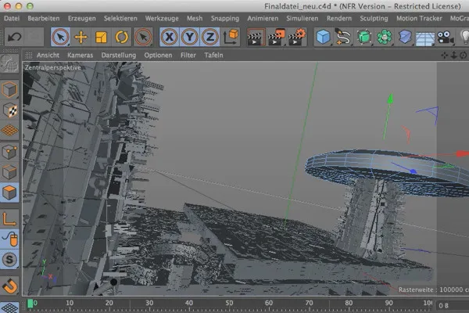Image resolution: width=469 pixels, height=313 pixels.
Task: Click the greyed-out Redo icon
Action: 34,37
